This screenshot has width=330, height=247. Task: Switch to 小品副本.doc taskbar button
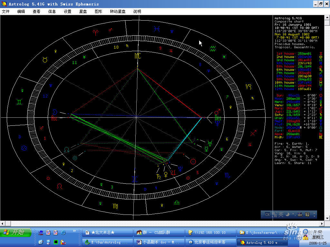tap(159, 242)
